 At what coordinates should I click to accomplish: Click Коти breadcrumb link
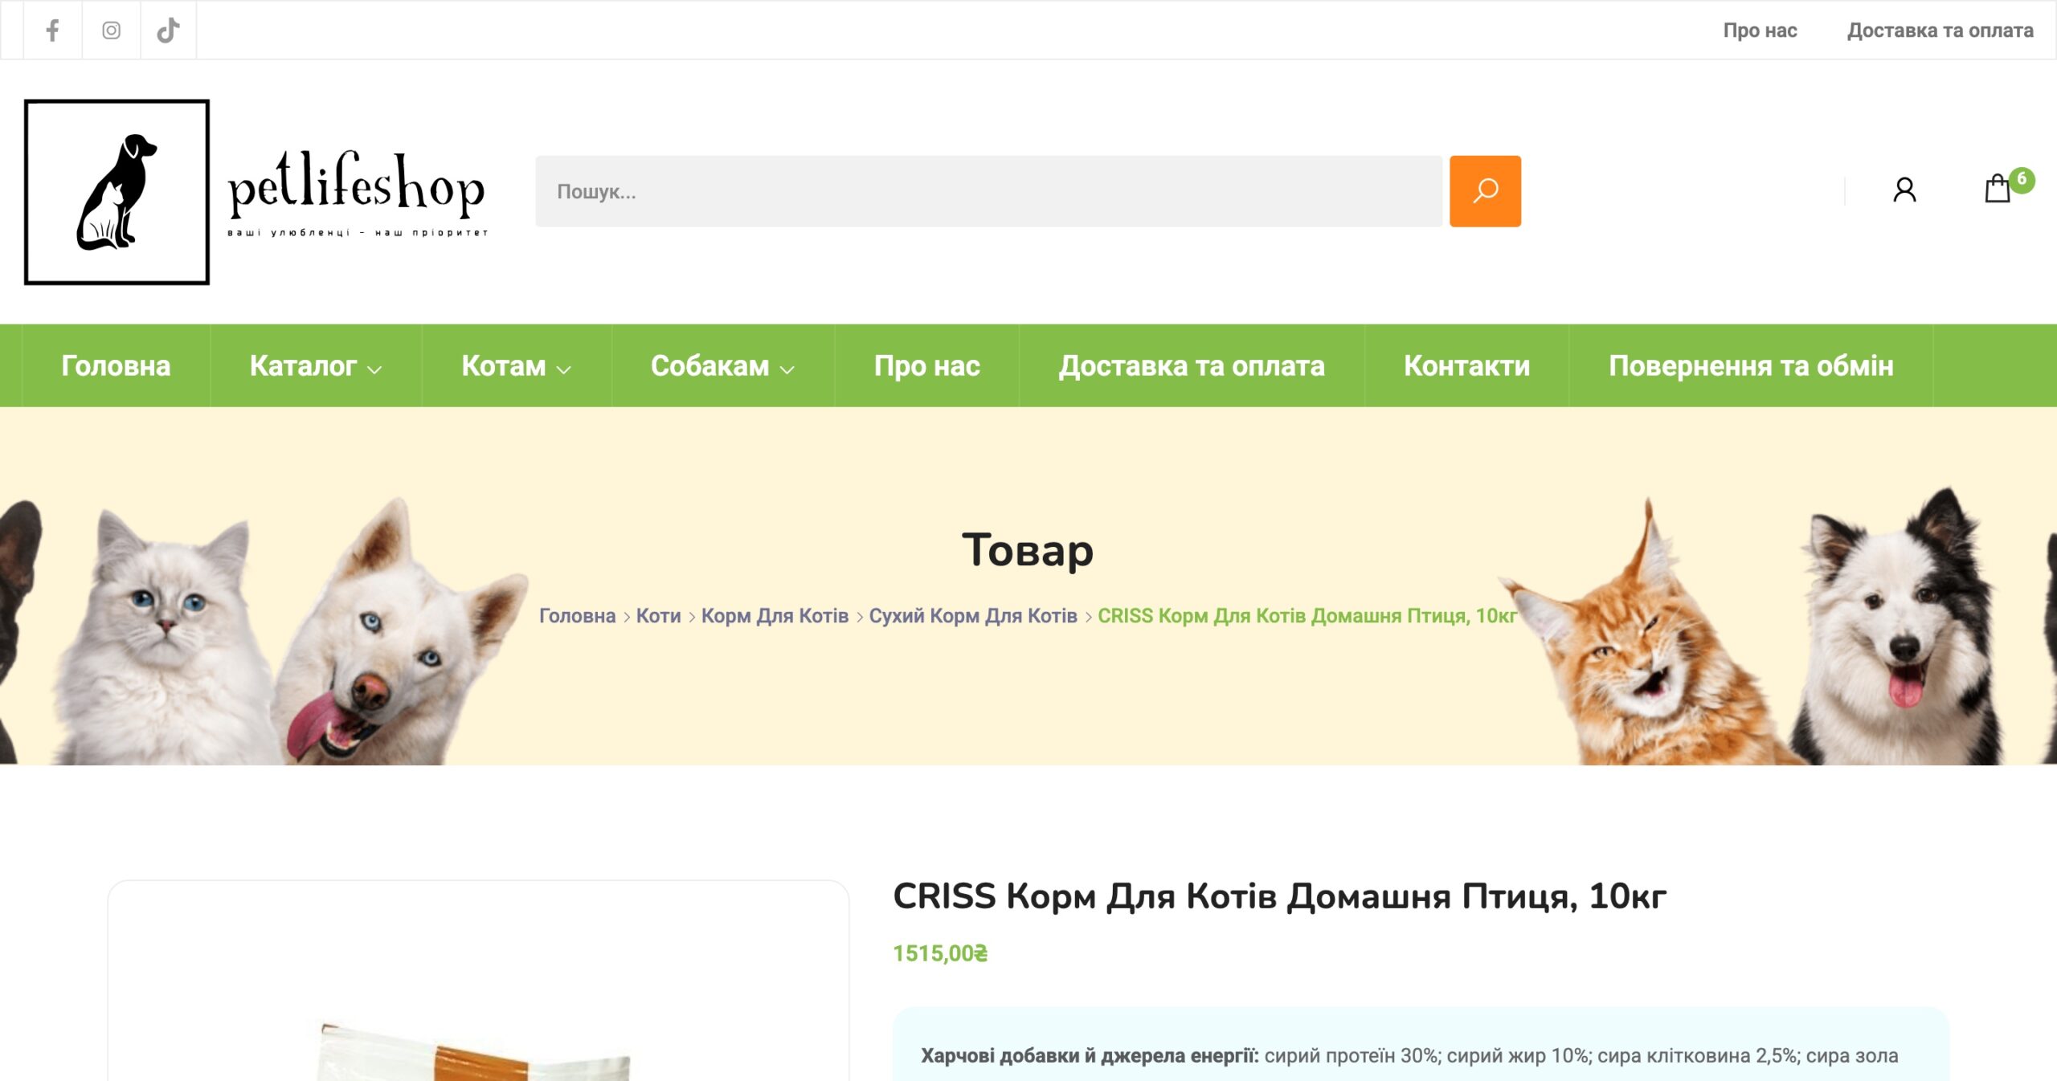click(x=658, y=616)
